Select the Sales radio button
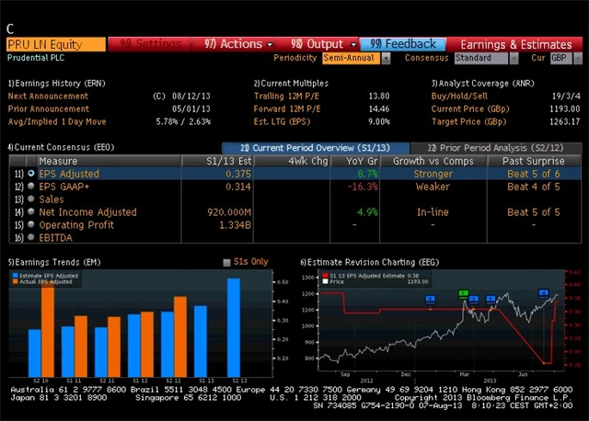 pyautogui.click(x=31, y=199)
